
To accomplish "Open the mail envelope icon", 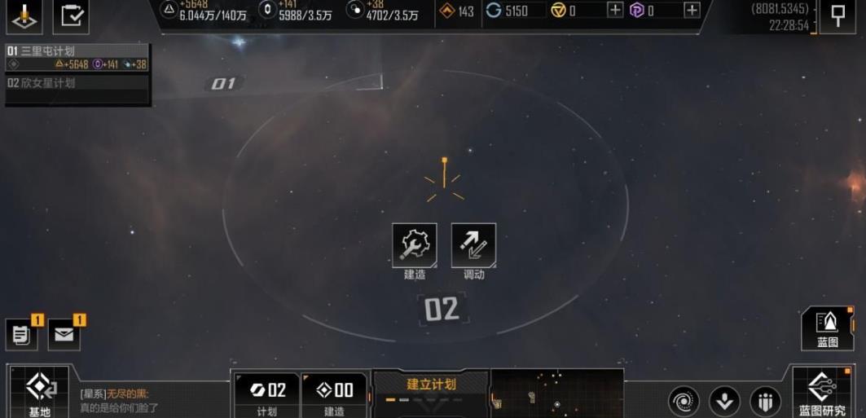I will (64, 335).
